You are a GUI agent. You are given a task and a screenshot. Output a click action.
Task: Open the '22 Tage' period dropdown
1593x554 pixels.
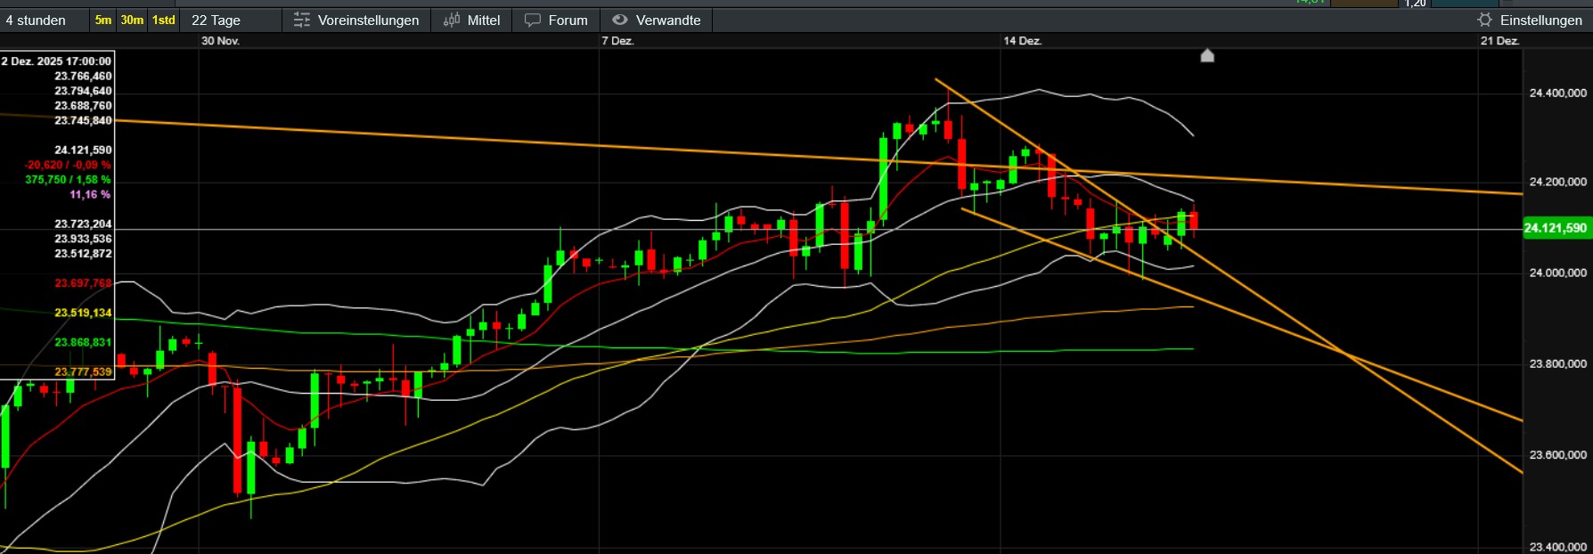(216, 20)
